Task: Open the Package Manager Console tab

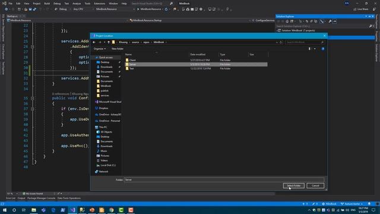Action: (41, 198)
